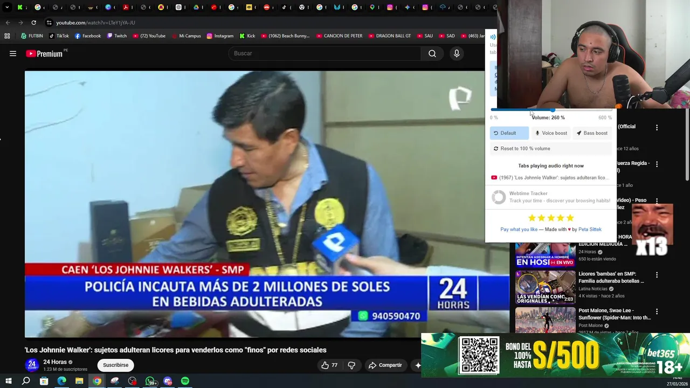Open Spotify from the taskbar
690x388 pixels.
point(185,381)
